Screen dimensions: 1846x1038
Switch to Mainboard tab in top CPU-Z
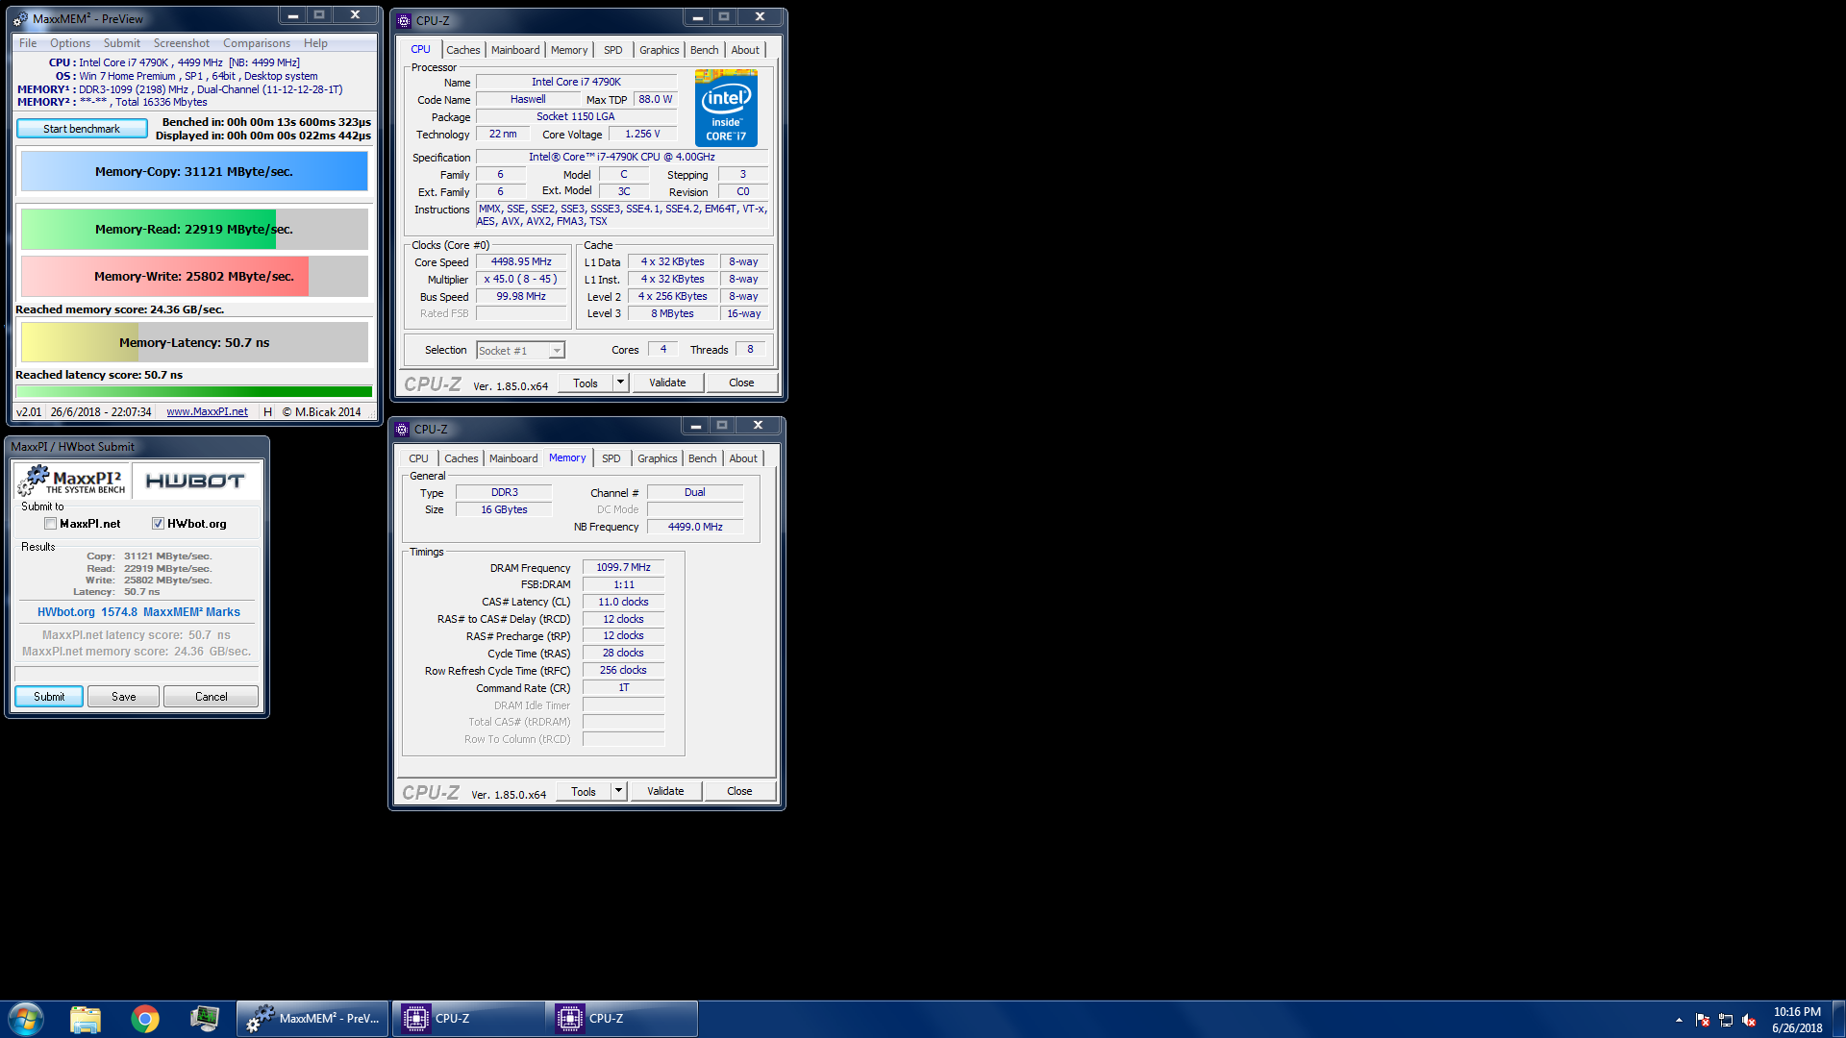(x=515, y=50)
